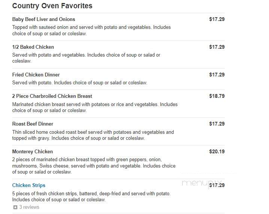
Task: Open the 3 reviews link
Action: point(29,207)
